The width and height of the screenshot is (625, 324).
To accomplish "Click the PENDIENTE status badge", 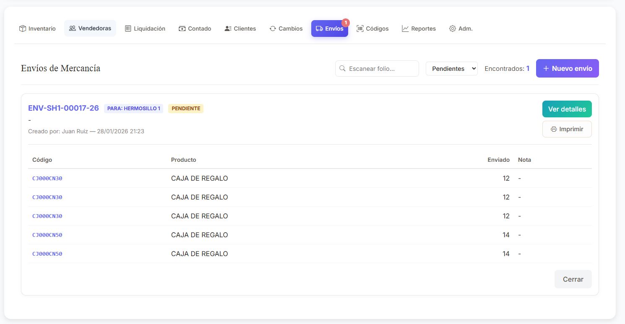I will (x=186, y=109).
